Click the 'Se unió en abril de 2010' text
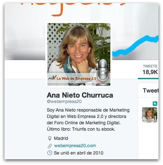The height and width of the screenshot is (165, 163). (78, 153)
